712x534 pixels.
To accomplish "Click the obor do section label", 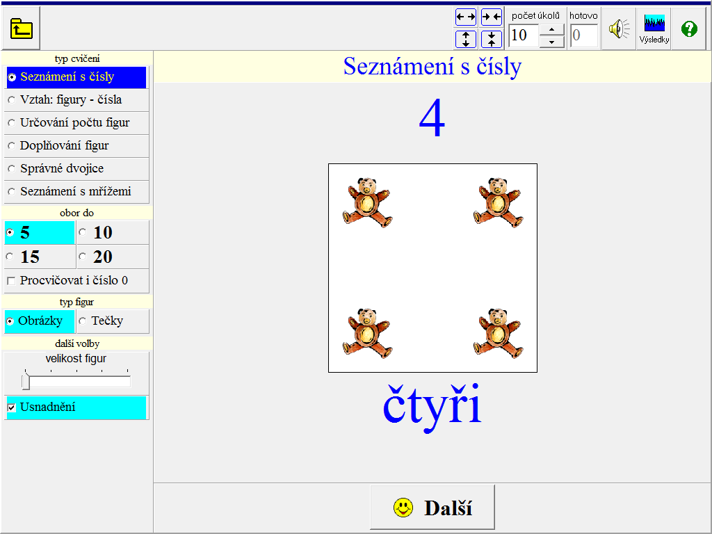I will pyautogui.click(x=76, y=213).
